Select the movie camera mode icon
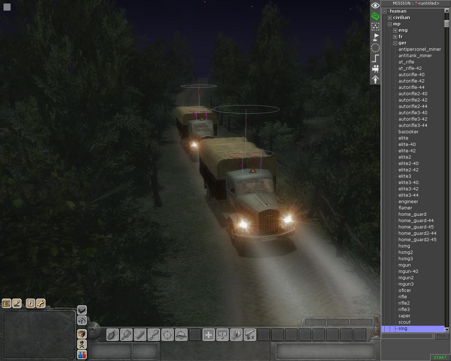Viewport: 451px width, 361px height. point(375,69)
